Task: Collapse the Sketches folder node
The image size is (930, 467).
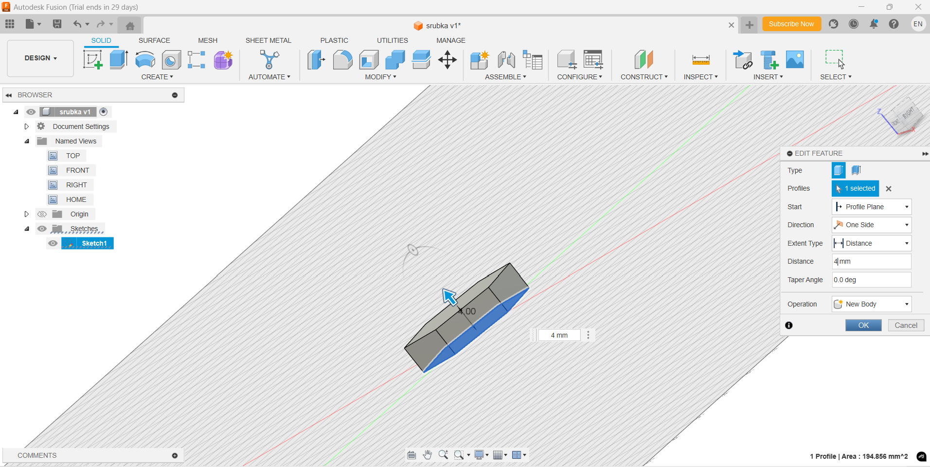Action: tap(27, 229)
